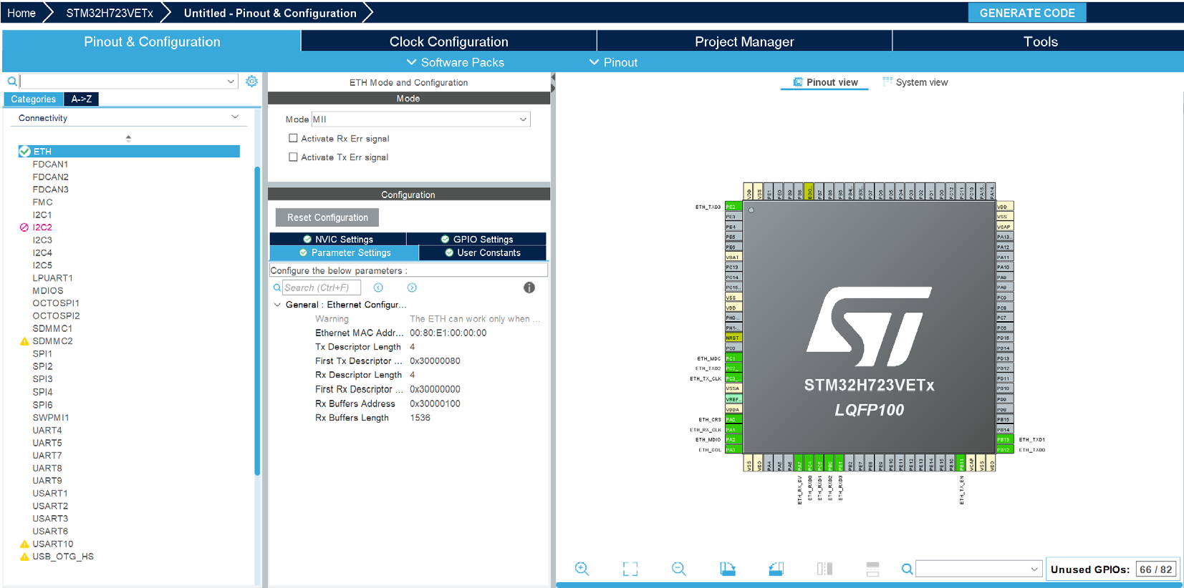Click the Untitled - Pinout & Configuration breadcrumb

[270, 13]
